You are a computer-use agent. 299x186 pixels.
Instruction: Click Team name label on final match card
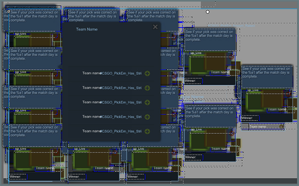pyautogui.click(x=277, y=109)
